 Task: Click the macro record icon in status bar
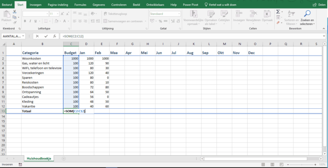(x=20, y=165)
